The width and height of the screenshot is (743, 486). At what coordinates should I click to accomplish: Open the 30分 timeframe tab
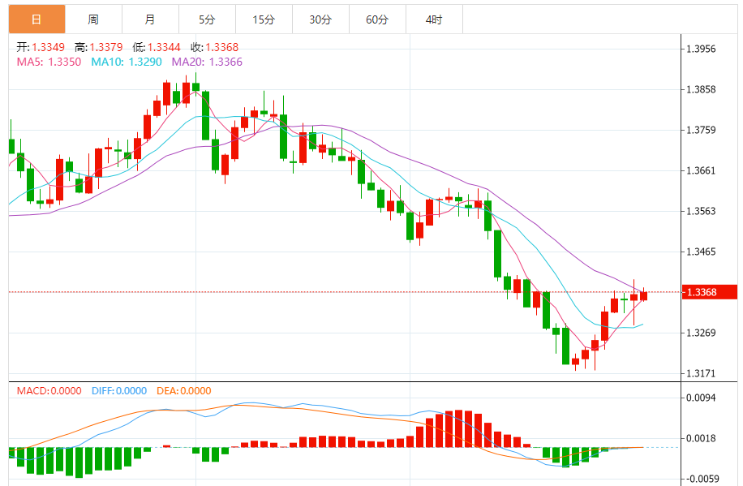tap(321, 19)
